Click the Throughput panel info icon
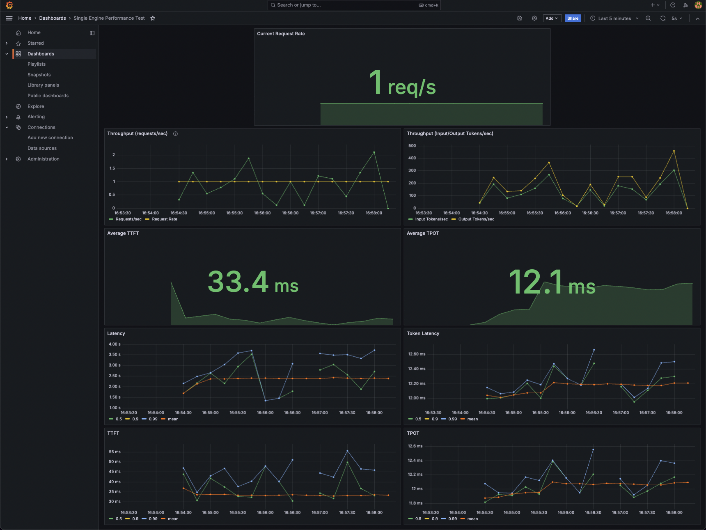The height and width of the screenshot is (530, 706). (175, 133)
